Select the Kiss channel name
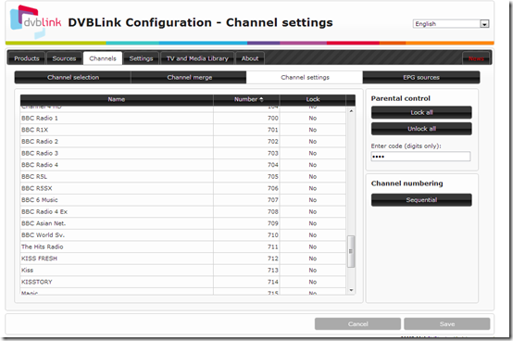This screenshot has width=513, height=341. tap(28, 271)
